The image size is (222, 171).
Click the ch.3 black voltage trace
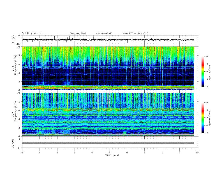[108, 143]
